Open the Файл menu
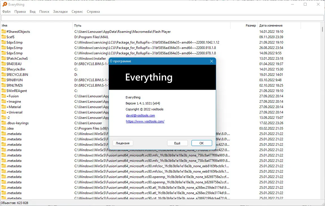 click(7, 12)
